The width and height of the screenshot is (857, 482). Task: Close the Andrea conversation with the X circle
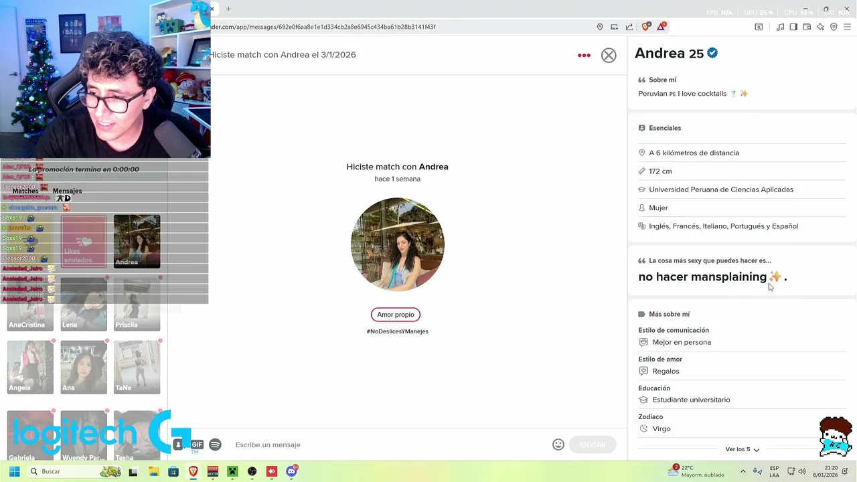pos(609,56)
